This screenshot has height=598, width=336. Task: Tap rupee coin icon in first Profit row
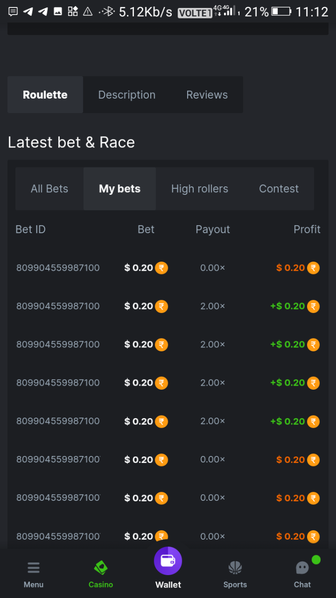coord(313,268)
